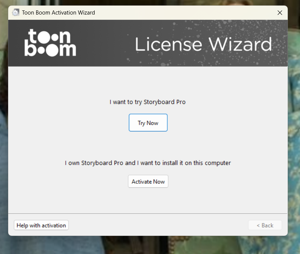Click the "Toon Boom Activation Wizard" title text

coord(59,13)
